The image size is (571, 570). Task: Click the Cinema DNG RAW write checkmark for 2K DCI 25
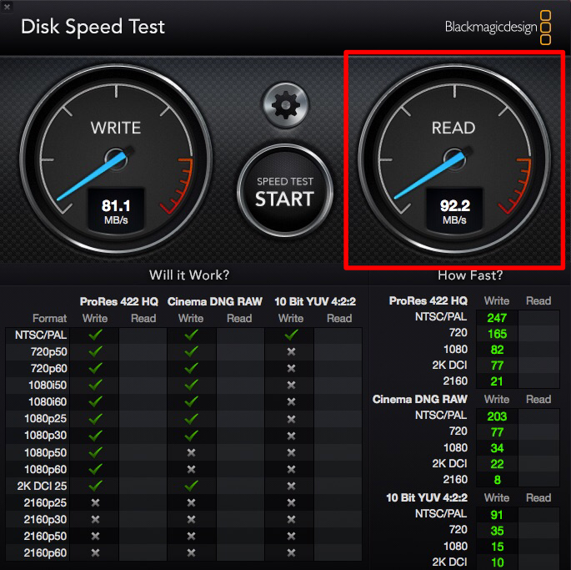[x=191, y=486]
